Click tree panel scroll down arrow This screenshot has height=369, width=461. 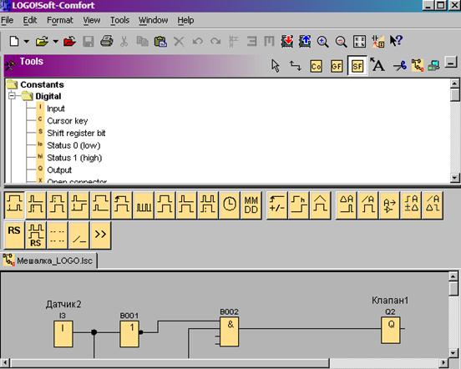(454, 178)
